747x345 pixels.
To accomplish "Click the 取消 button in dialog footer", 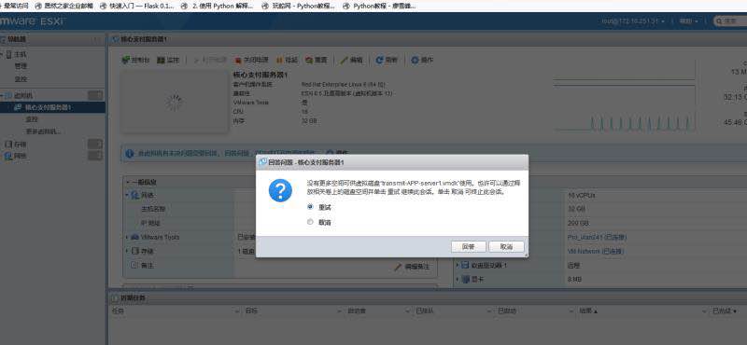I will click(x=506, y=247).
